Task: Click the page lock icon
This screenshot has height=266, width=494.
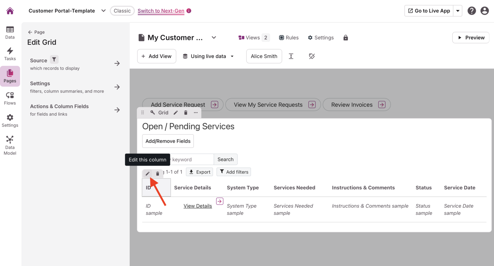Action: (345, 38)
